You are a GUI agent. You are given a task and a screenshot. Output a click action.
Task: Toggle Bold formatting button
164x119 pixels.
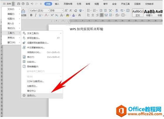click(31, 15)
